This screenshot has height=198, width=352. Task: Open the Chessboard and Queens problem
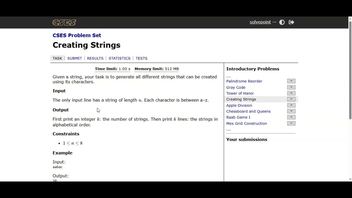(x=248, y=111)
